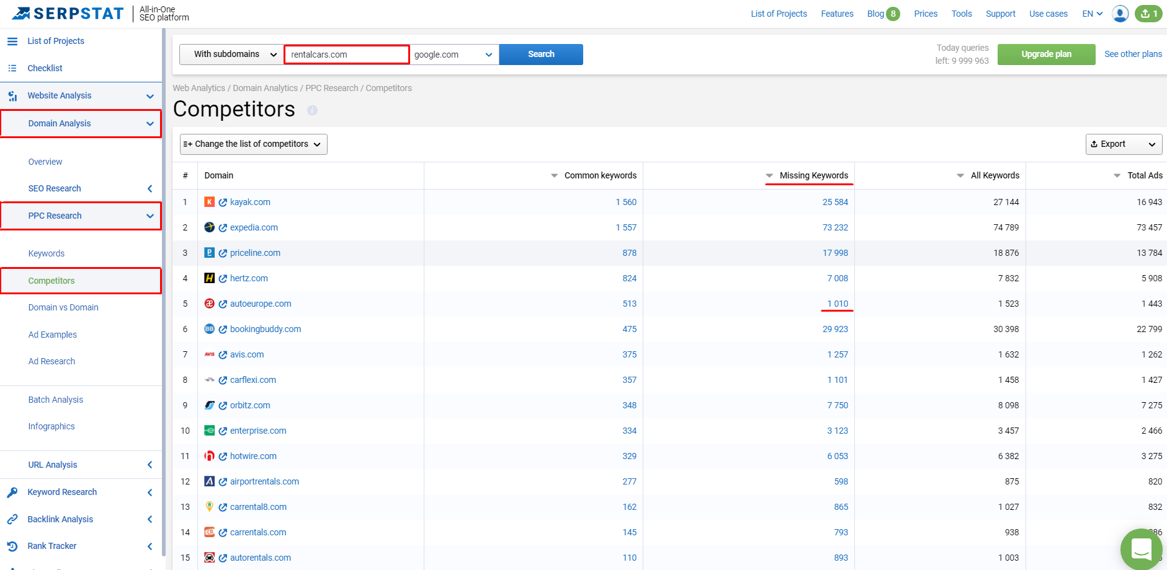The image size is (1167, 570).
Task: Open kayak.com external link icon
Action: [223, 203]
